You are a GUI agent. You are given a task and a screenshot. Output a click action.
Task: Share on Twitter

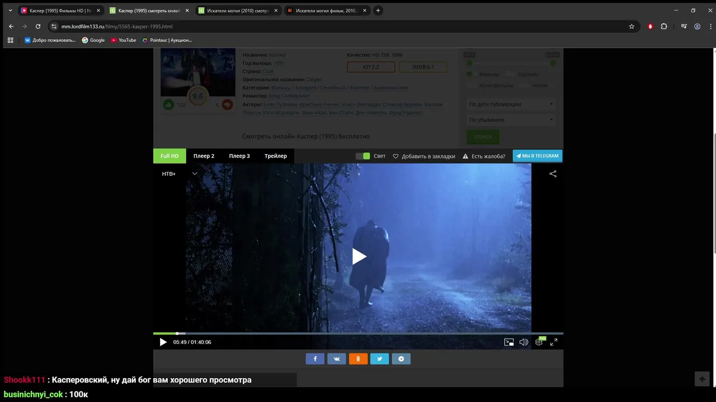click(x=379, y=359)
